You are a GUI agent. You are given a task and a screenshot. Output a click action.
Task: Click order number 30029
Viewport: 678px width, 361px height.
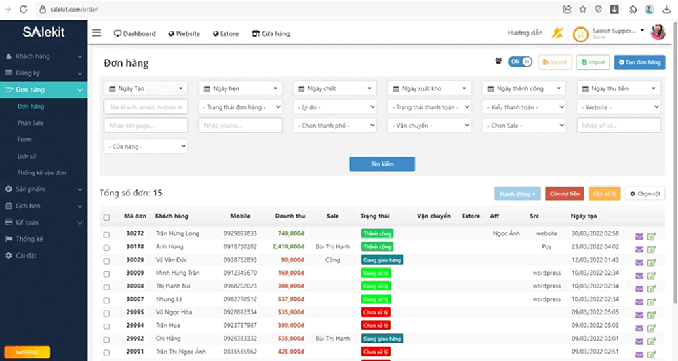135,260
